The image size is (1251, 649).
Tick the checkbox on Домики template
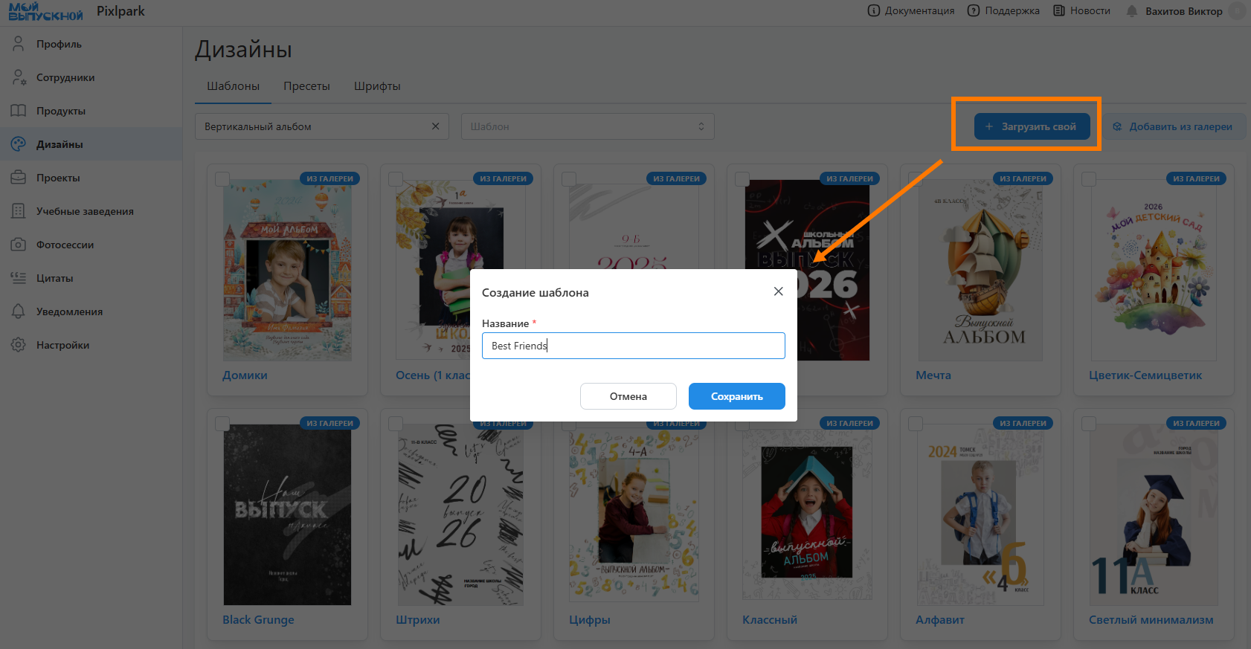[x=222, y=179]
